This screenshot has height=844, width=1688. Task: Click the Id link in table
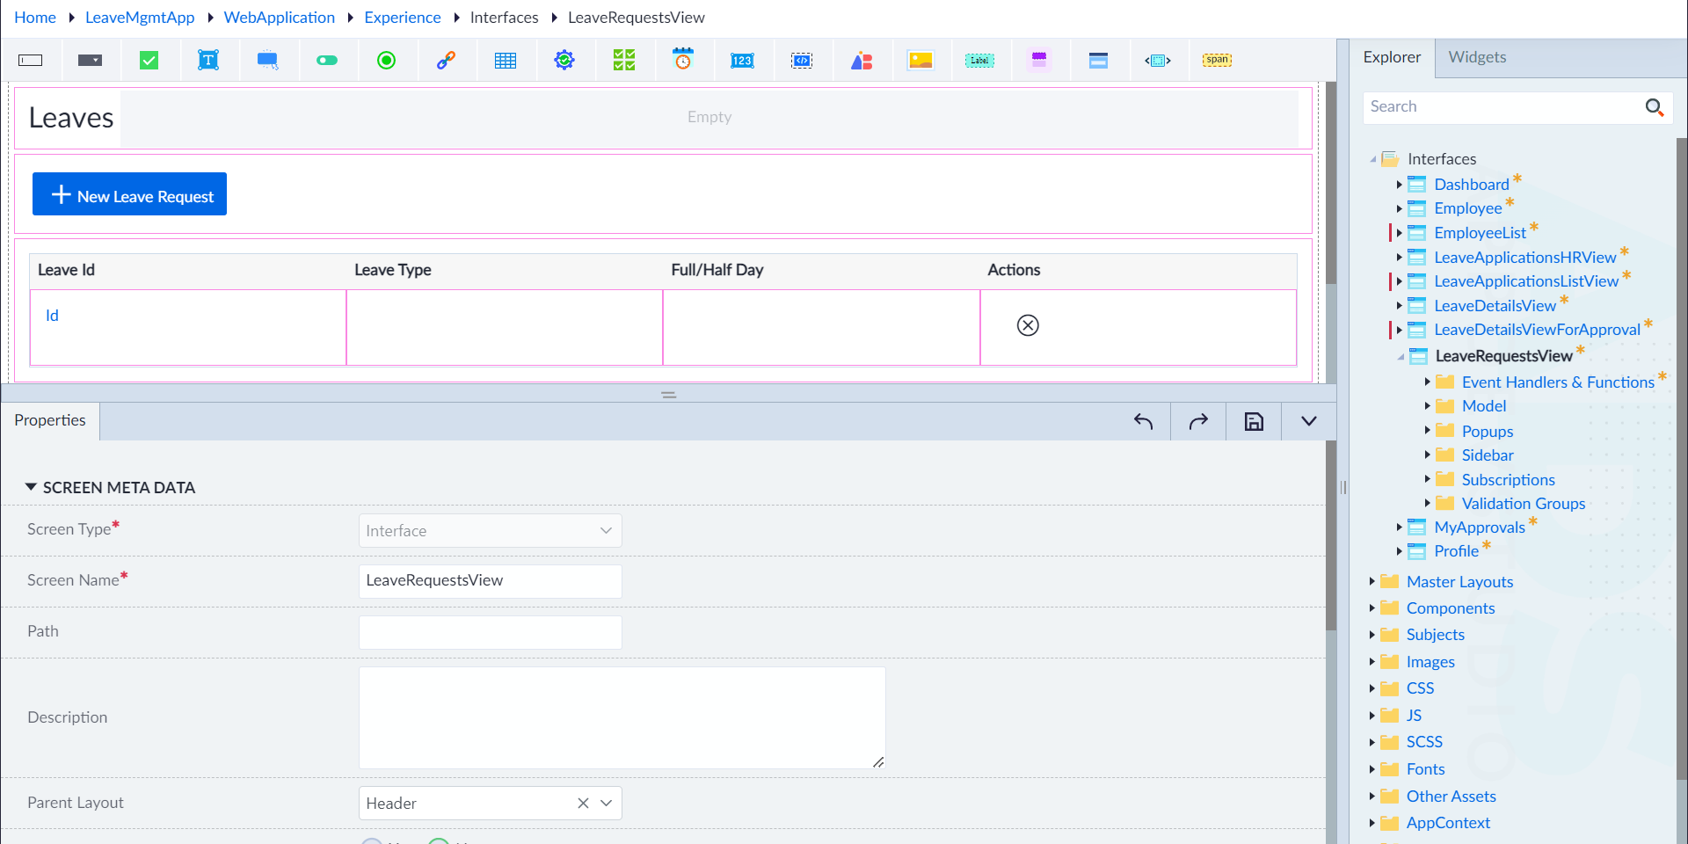click(x=52, y=316)
